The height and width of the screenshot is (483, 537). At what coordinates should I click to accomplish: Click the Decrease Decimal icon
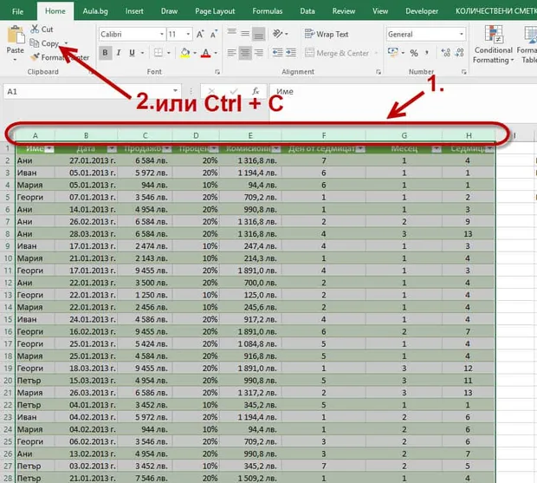tap(459, 53)
